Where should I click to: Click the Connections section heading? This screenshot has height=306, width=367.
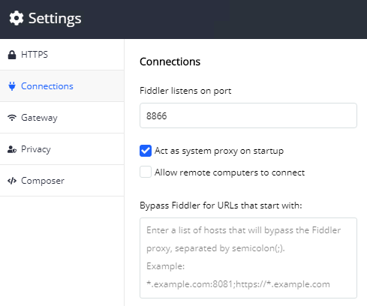coord(170,61)
